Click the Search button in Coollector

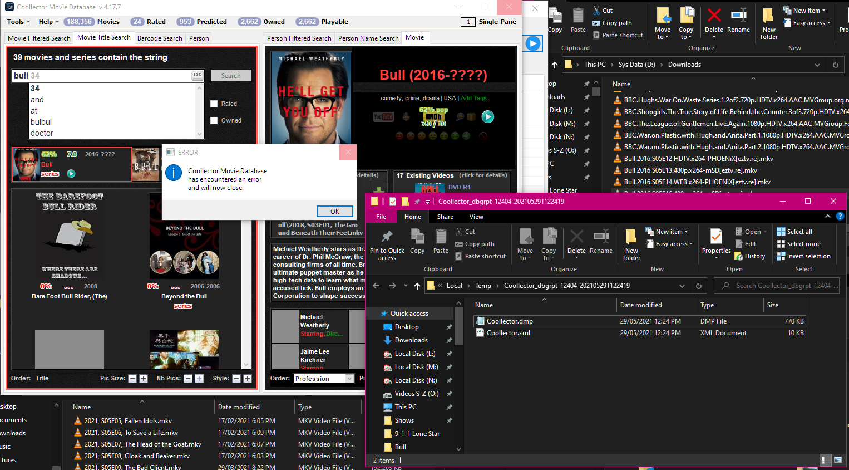point(231,75)
